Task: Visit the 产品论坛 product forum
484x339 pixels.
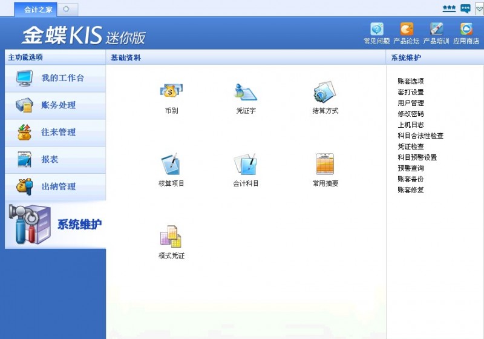Action: (x=407, y=29)
